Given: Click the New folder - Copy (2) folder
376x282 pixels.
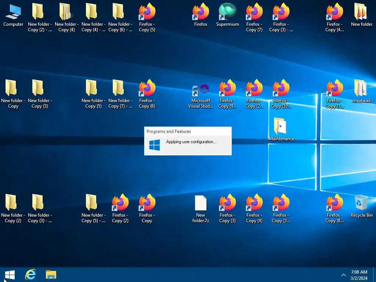Looking at the screenshot, I should click(x=13, y=209).
